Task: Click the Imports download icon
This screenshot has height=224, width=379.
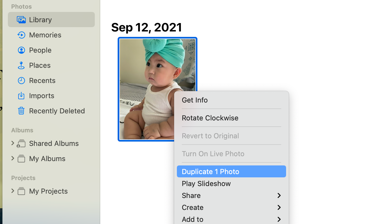Action: click(x=21, y=96)
